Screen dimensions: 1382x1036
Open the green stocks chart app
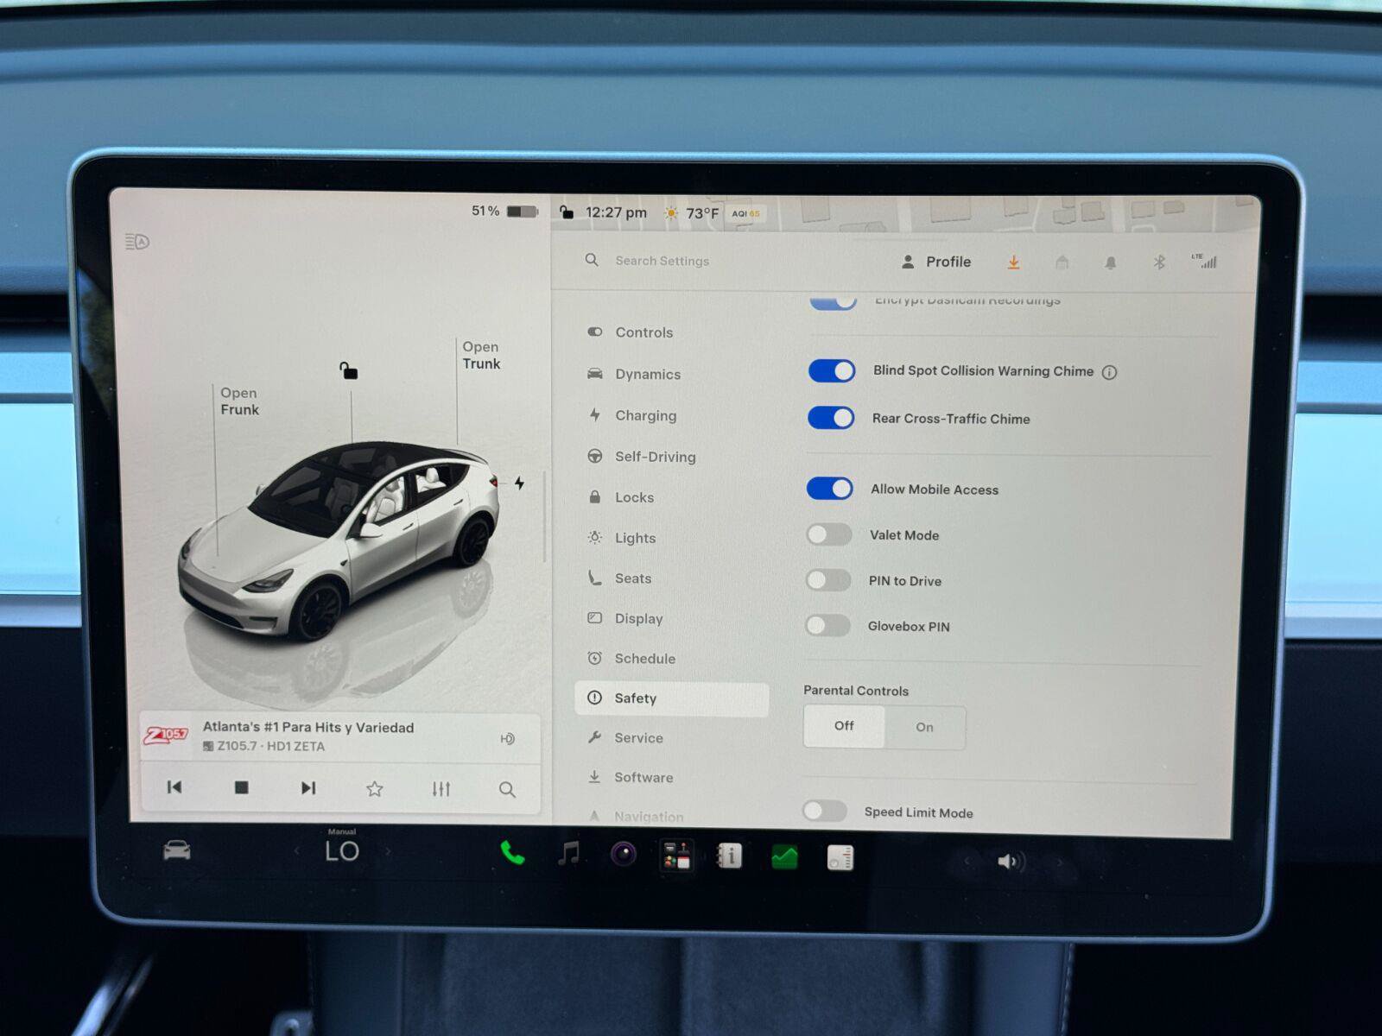(784, 857)
